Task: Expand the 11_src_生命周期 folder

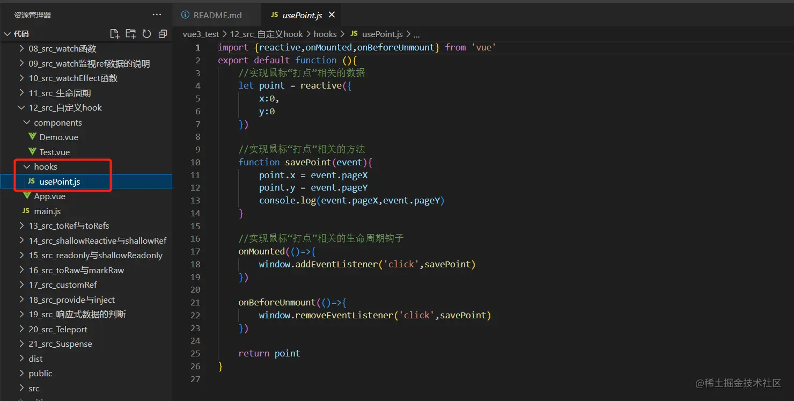Action: [21, 93]
